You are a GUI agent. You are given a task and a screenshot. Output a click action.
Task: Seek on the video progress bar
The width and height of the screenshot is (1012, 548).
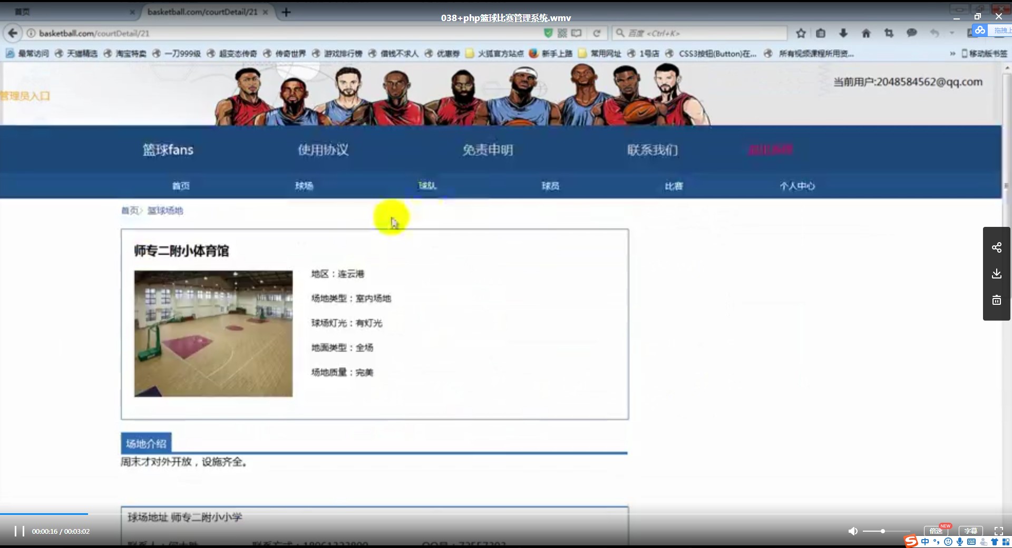click(x=506, y=513)
